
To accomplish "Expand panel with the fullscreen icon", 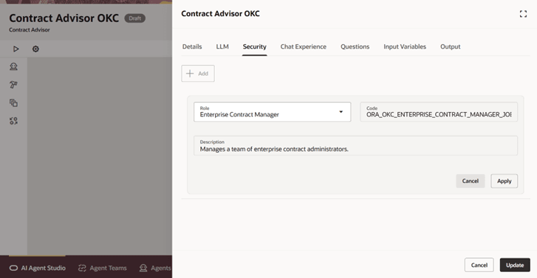I will (x=523, y=14).
